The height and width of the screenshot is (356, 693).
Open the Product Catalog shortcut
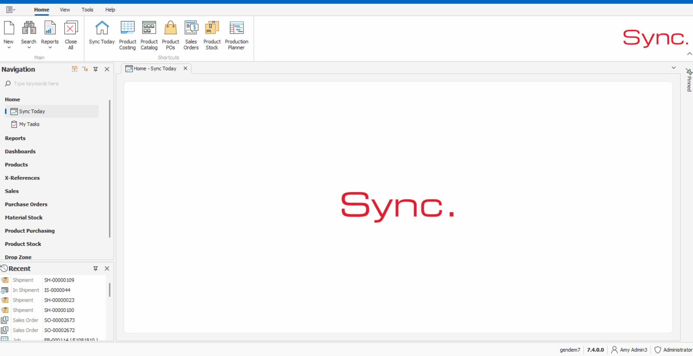point(149,35)
